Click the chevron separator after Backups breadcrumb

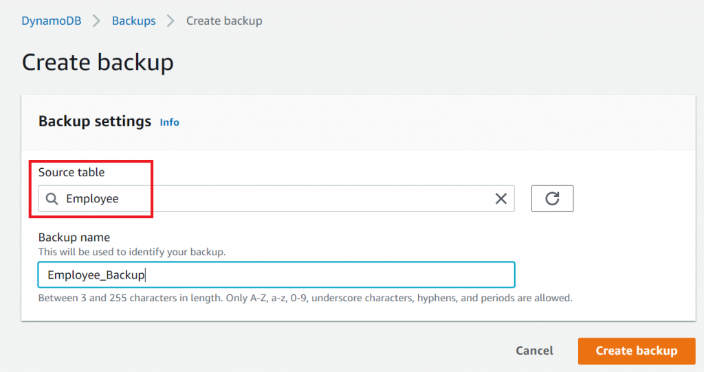[171, 21]
